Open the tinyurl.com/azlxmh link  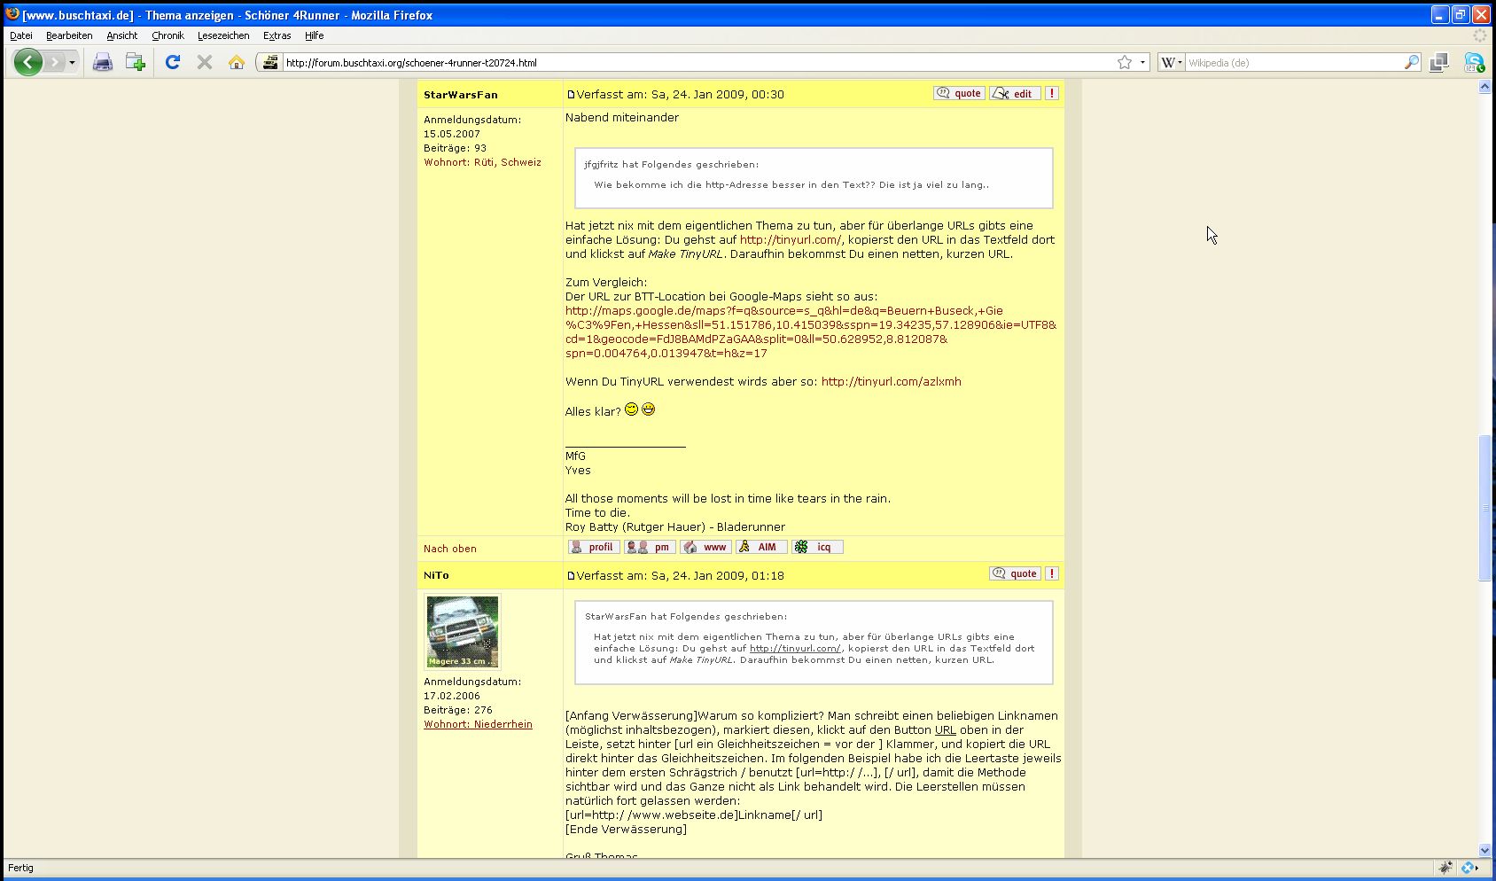(891, 382)
